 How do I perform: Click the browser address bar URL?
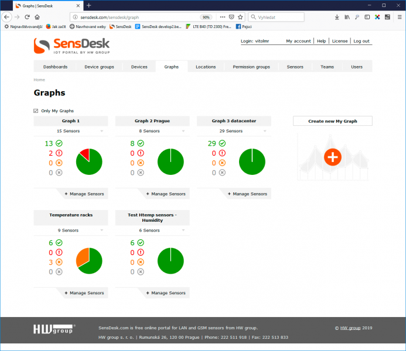tap(110, 17)
